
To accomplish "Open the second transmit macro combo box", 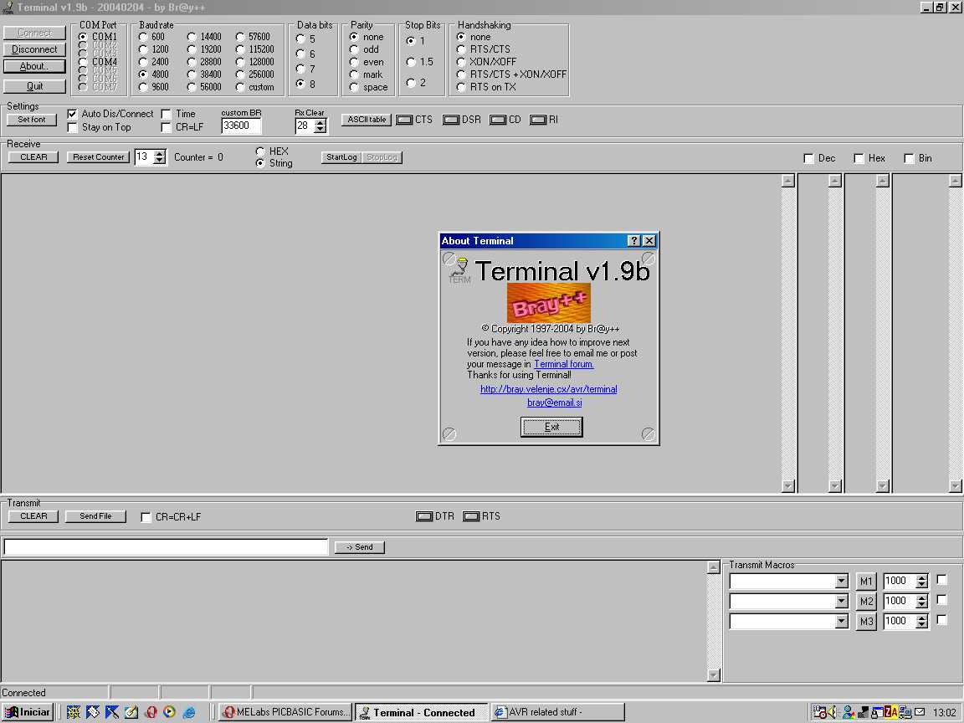I will pyautogui.click(x=841, y=602).
